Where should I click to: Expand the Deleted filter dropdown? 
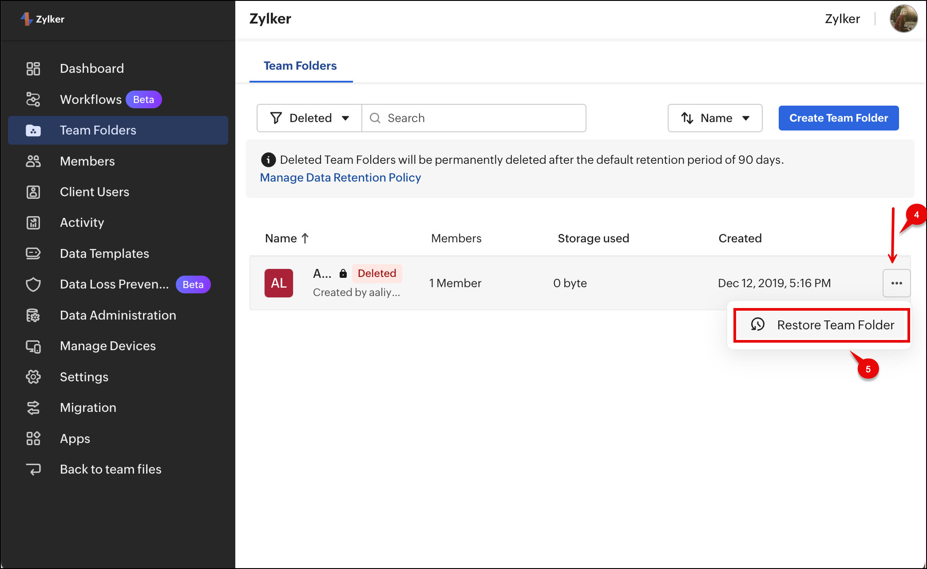click(x=309, y=118)
